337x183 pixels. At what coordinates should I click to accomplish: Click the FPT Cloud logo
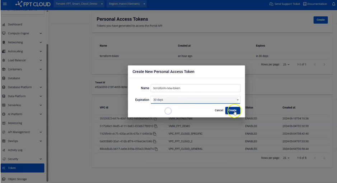pyautogui.click(x=33, y=4)
